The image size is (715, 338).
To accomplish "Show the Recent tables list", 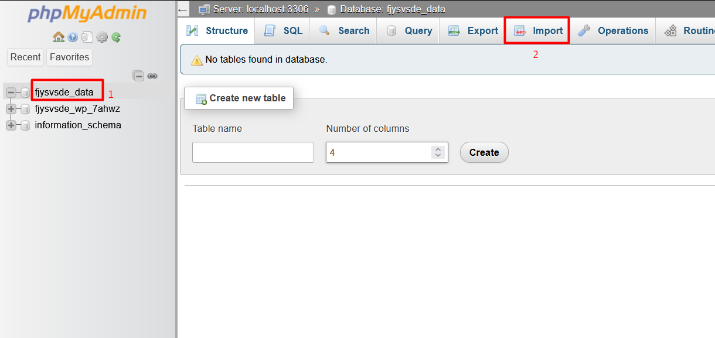I will [x=26, y=57].
